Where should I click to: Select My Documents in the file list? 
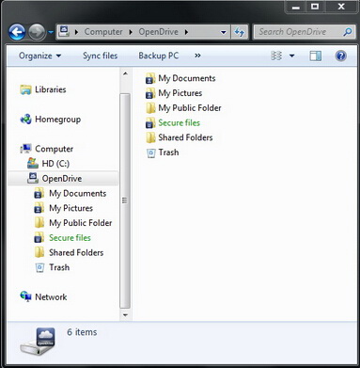187,78
